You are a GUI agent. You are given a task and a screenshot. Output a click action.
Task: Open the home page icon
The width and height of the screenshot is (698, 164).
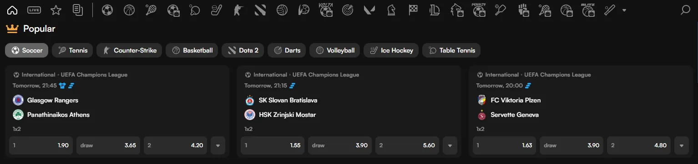pos(12,10)
